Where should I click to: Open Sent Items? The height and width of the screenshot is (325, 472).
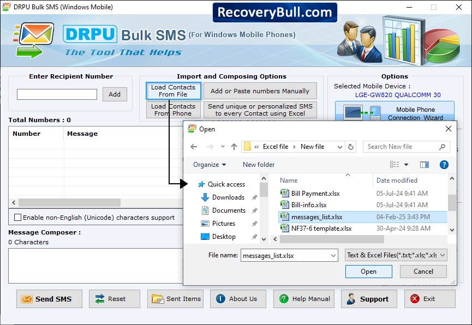(175, 299)
